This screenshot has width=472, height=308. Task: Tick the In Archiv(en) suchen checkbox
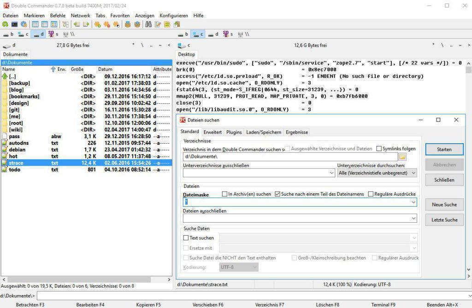pyautogui.click(x=225, y=194)
